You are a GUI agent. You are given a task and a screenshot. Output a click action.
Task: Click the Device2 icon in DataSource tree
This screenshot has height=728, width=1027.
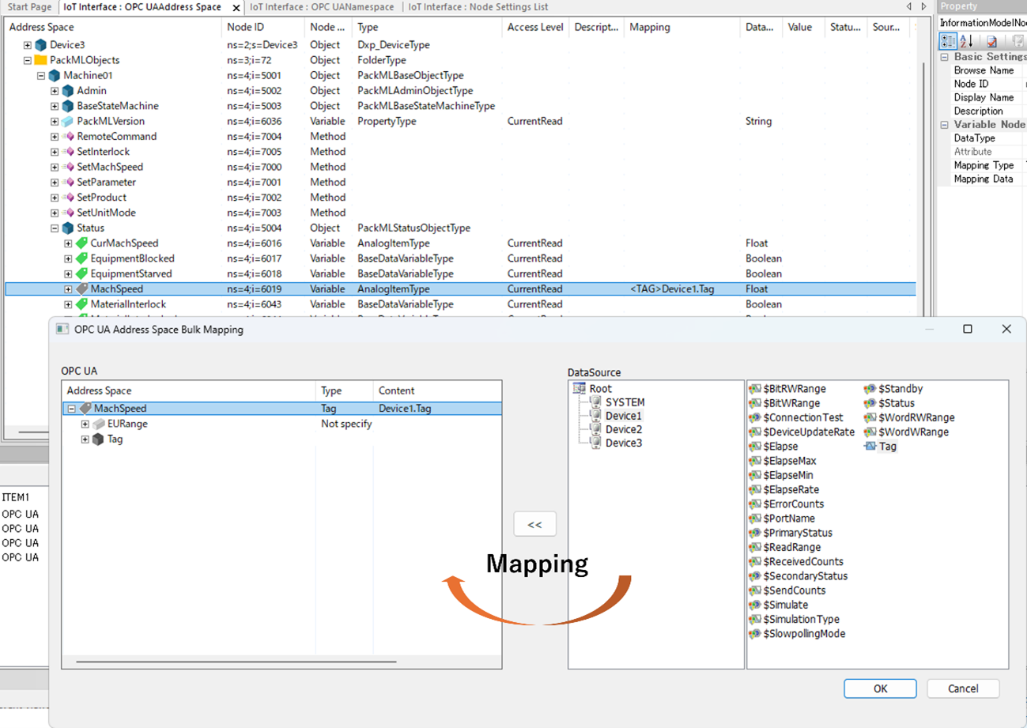coord(595,429)
